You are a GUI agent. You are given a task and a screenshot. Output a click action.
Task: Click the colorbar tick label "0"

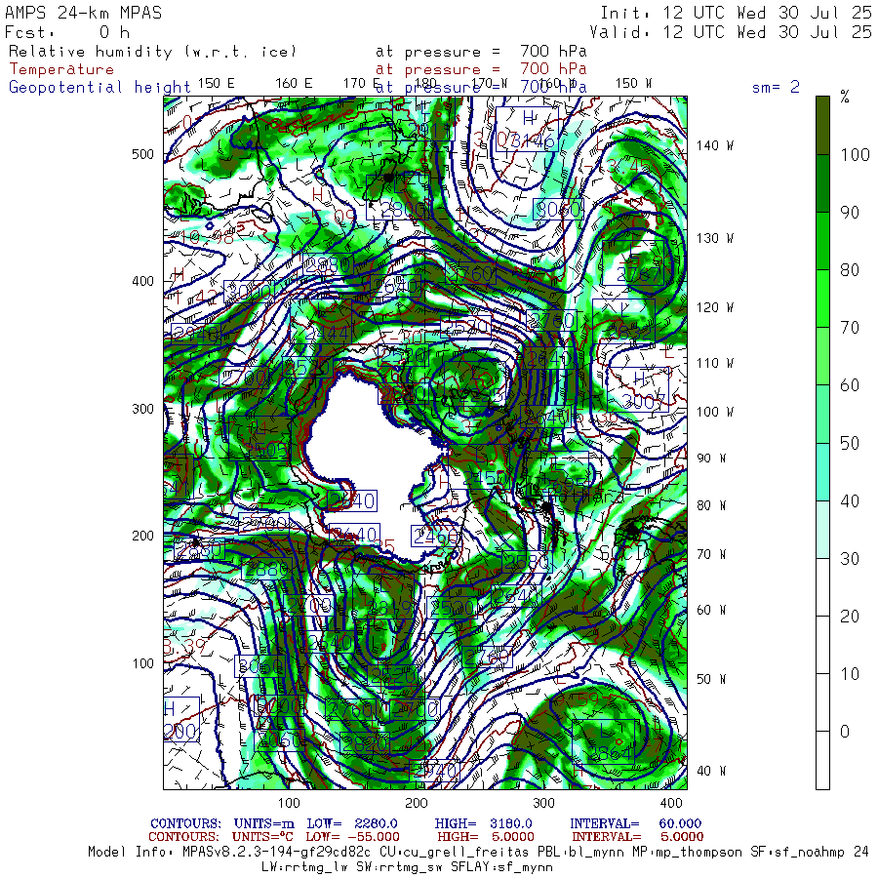(x=845, y=732)
